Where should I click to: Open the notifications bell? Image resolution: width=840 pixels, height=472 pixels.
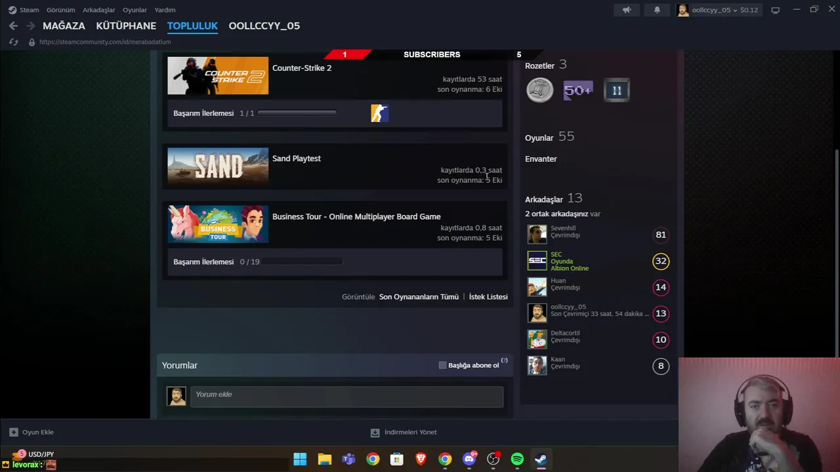657,10
